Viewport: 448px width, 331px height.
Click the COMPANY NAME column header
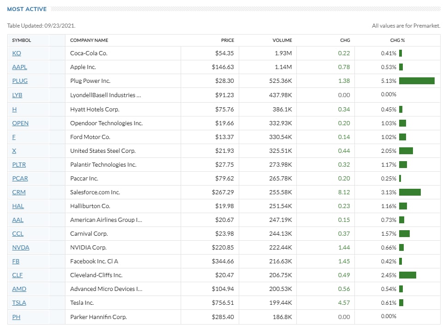click(x=89, y=40)
